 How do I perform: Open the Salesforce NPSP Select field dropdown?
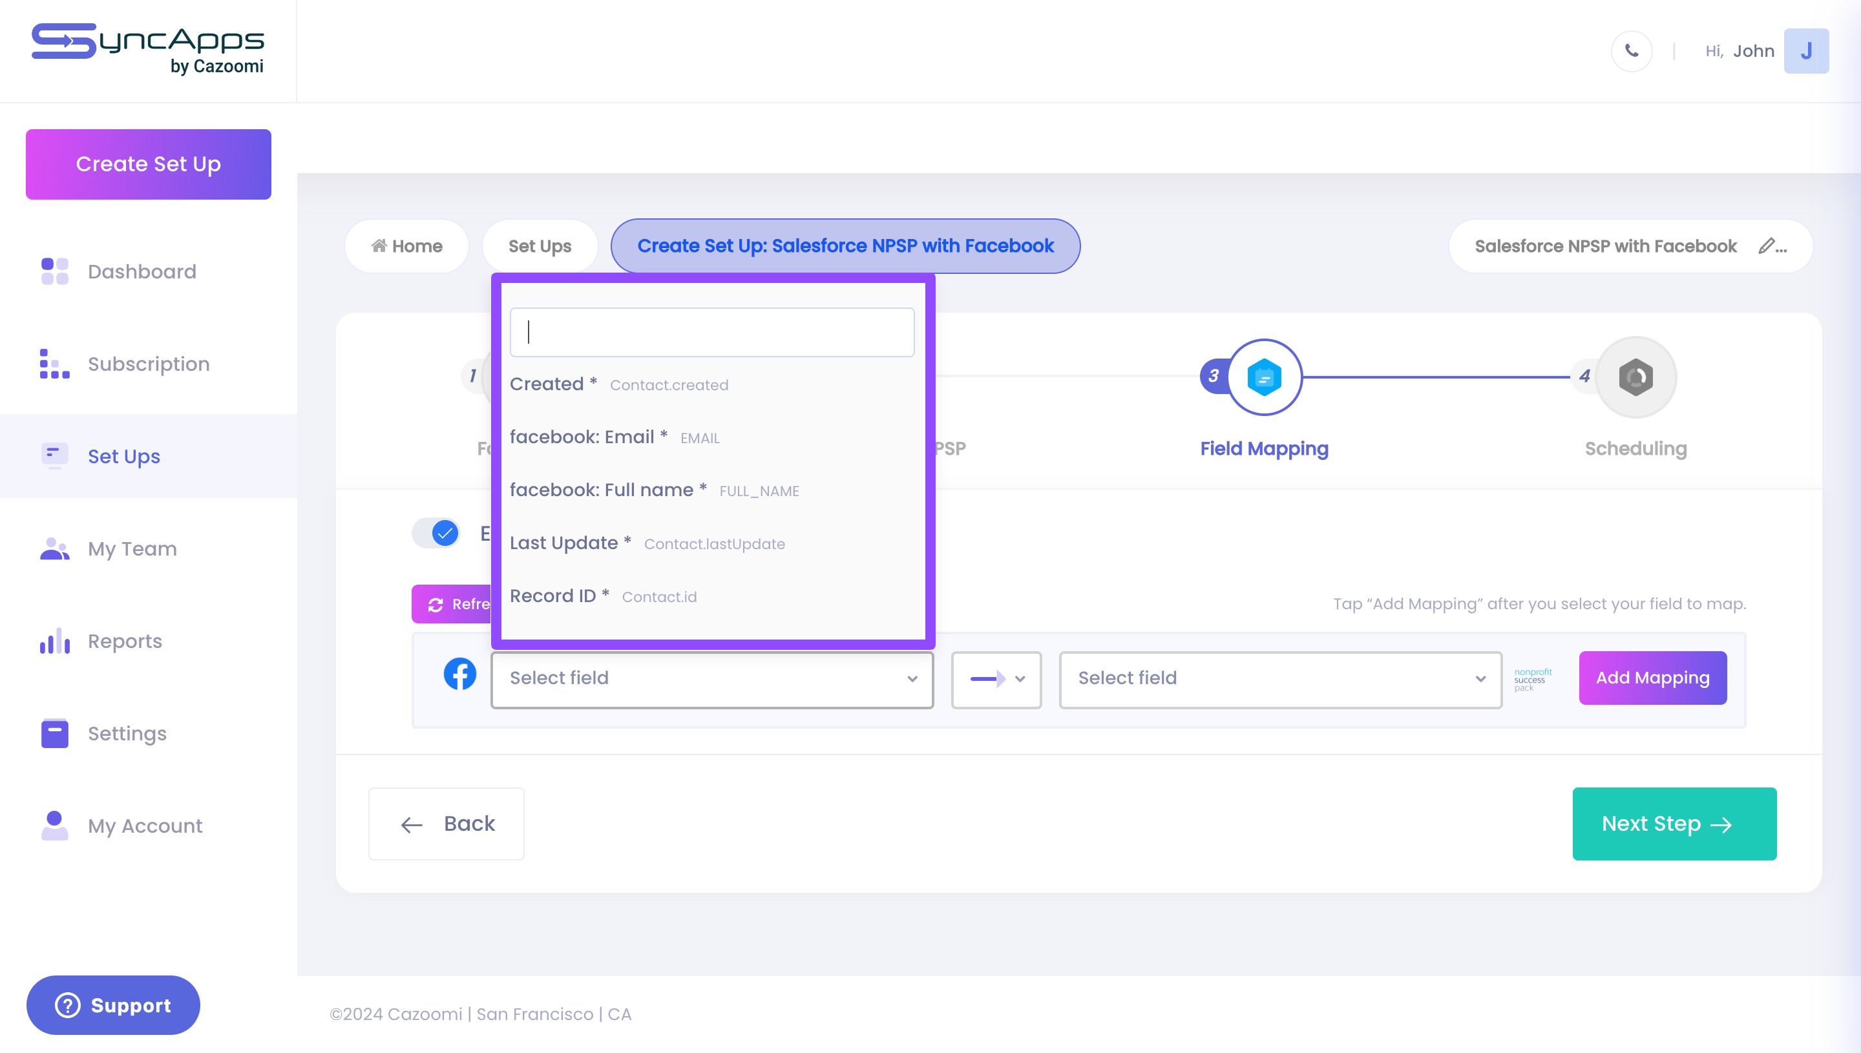1280,679
